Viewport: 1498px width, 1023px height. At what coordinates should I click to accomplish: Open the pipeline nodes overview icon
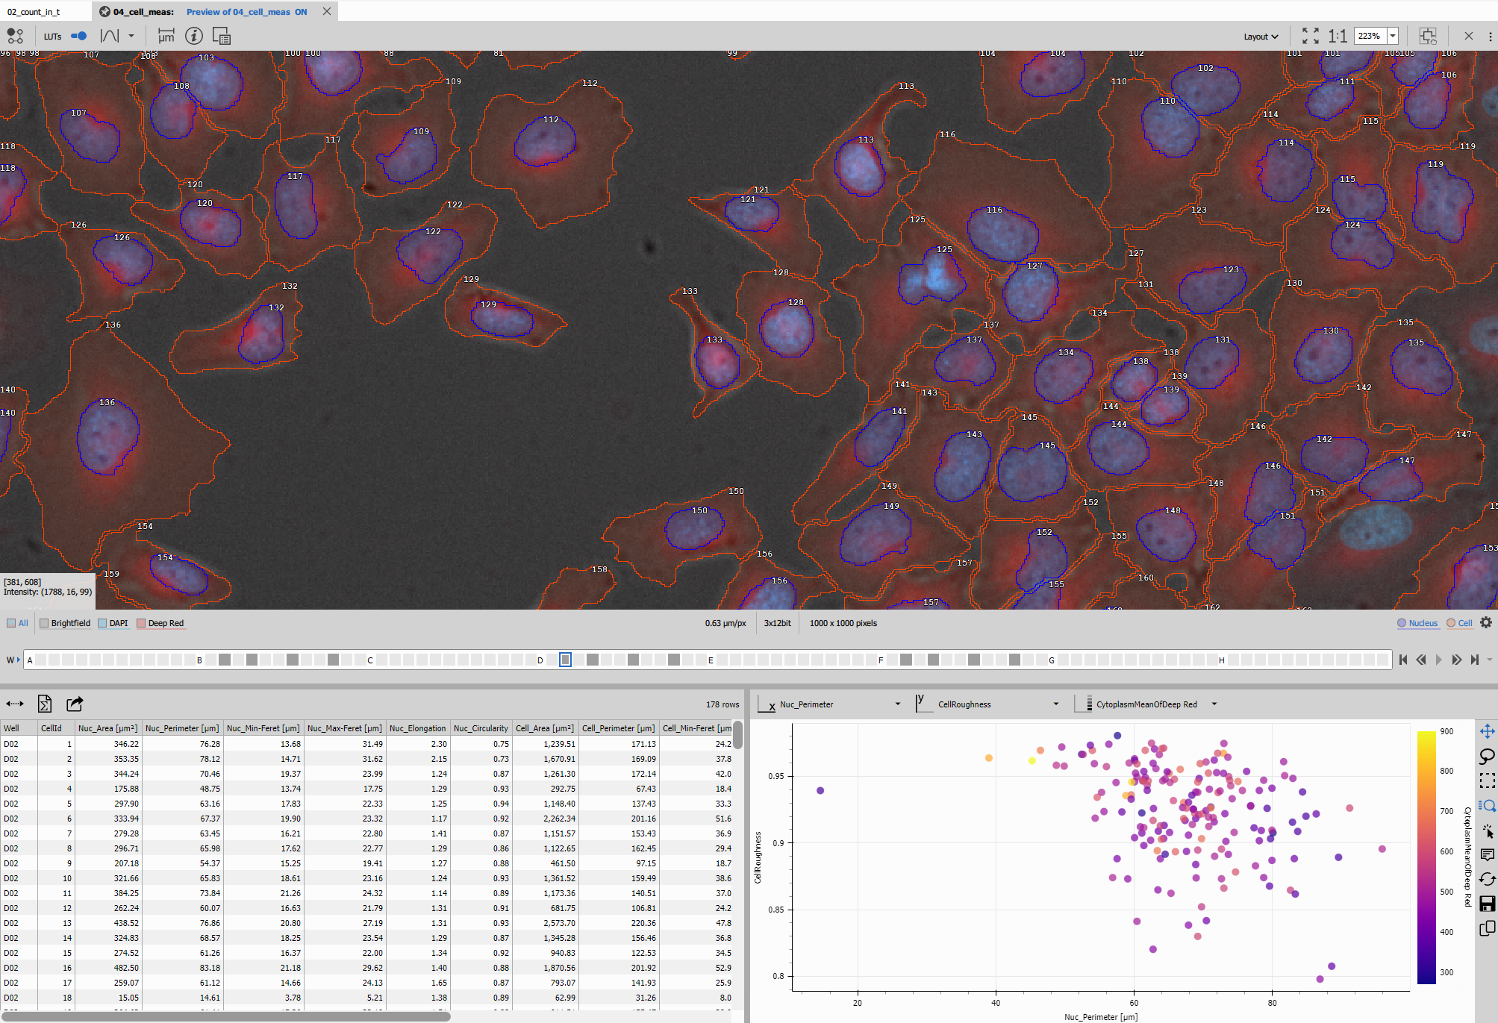coord(16,35)
